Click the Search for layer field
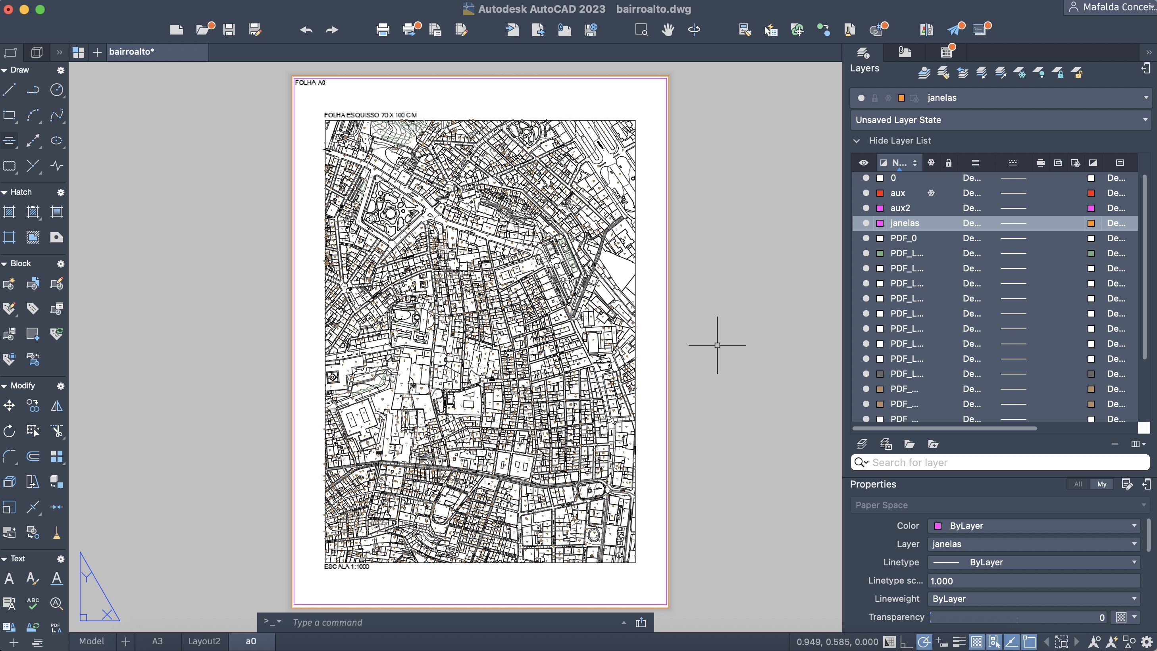 click(1006, 463)
